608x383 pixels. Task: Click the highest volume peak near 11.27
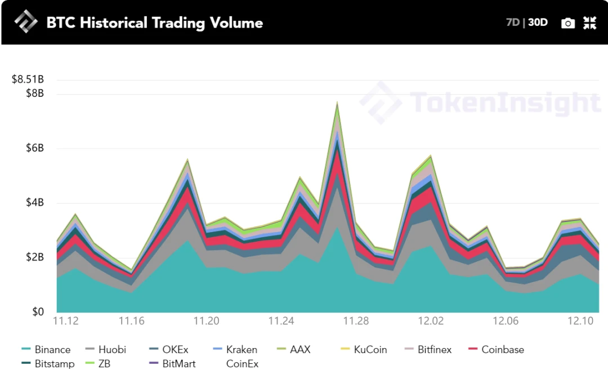[x=337, y=103]
